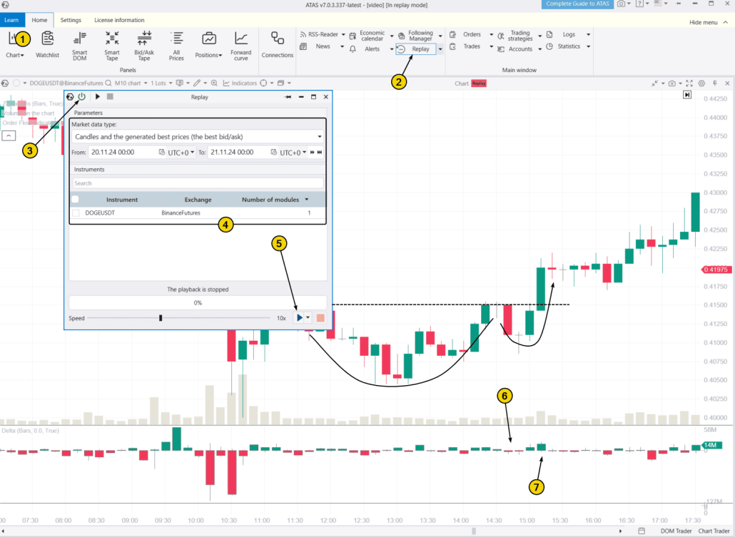Open the Forward curve panel
This screenshot has height=537, width=735.
pos(241,44)
